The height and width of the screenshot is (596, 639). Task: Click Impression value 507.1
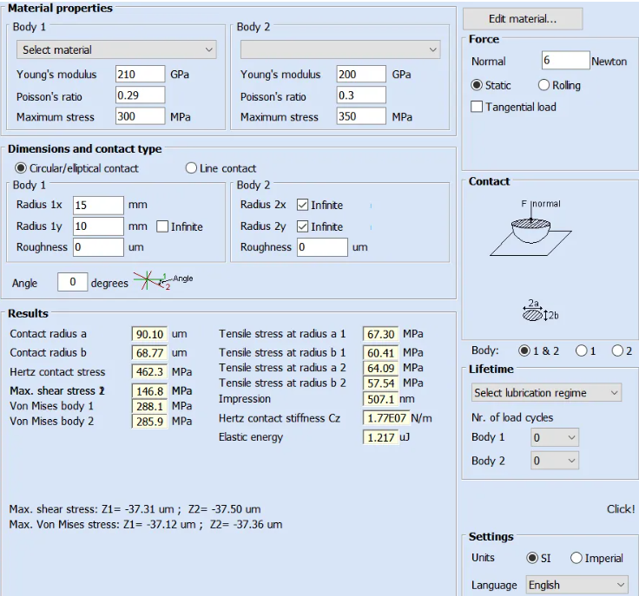[380, 399]
